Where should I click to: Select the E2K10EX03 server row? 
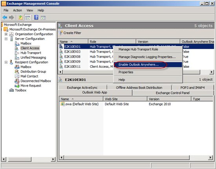coord(136,52)
